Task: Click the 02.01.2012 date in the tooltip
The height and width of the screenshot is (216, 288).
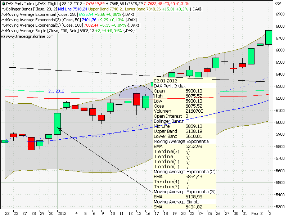Action: pos(165,81)
